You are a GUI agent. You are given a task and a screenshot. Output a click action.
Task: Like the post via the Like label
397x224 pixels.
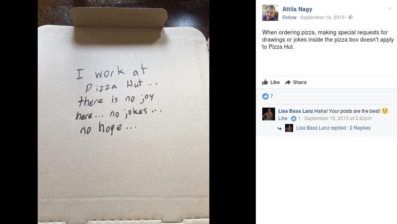(x=275, y=82)
